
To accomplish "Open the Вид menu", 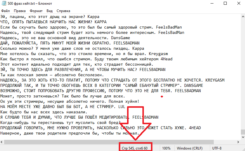I will coord(50,11).
